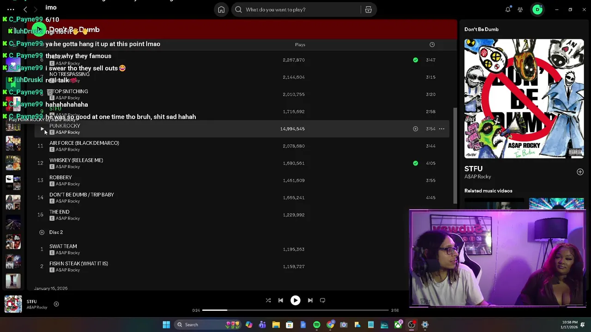This screenshot has width=591, height=332.
Task: Select WHISKEY (RELEASE ME) track title
Action: 76,160
